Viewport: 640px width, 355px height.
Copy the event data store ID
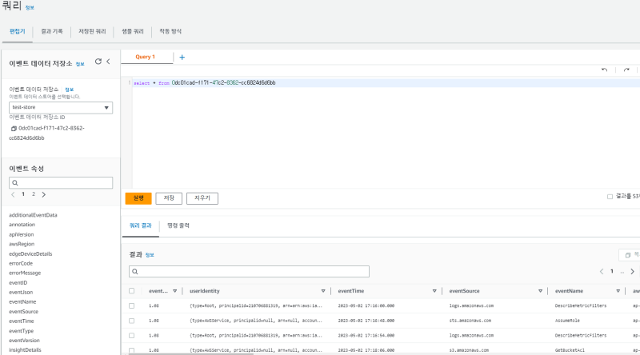tap(14, 128)
